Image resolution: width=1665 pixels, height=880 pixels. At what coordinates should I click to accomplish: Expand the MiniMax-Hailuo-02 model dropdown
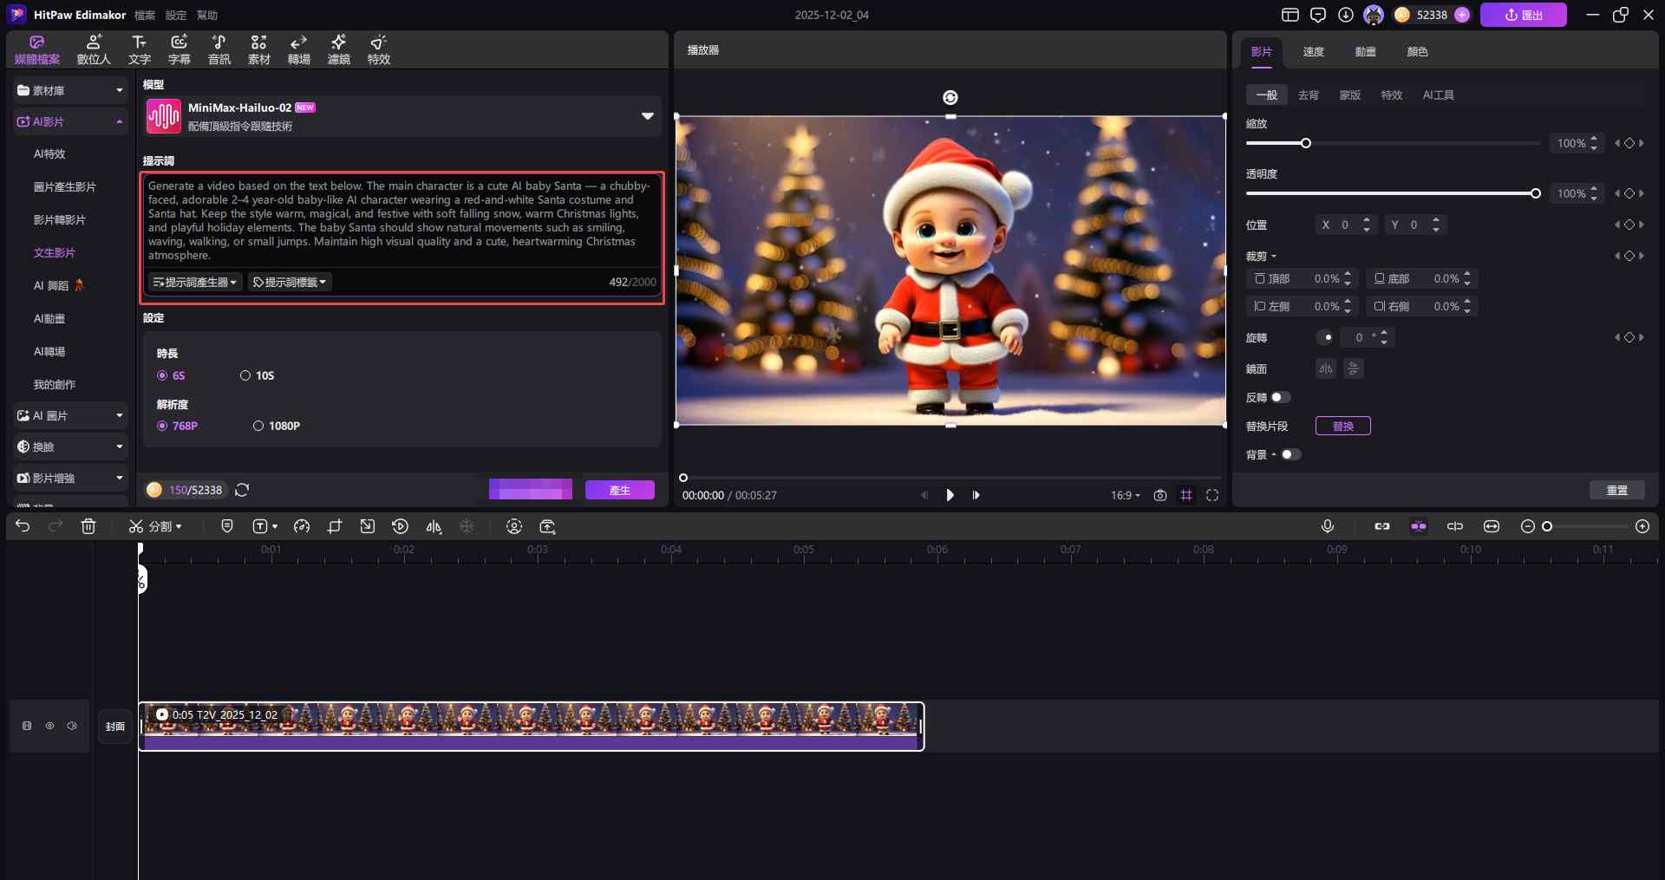coord(647,116)
